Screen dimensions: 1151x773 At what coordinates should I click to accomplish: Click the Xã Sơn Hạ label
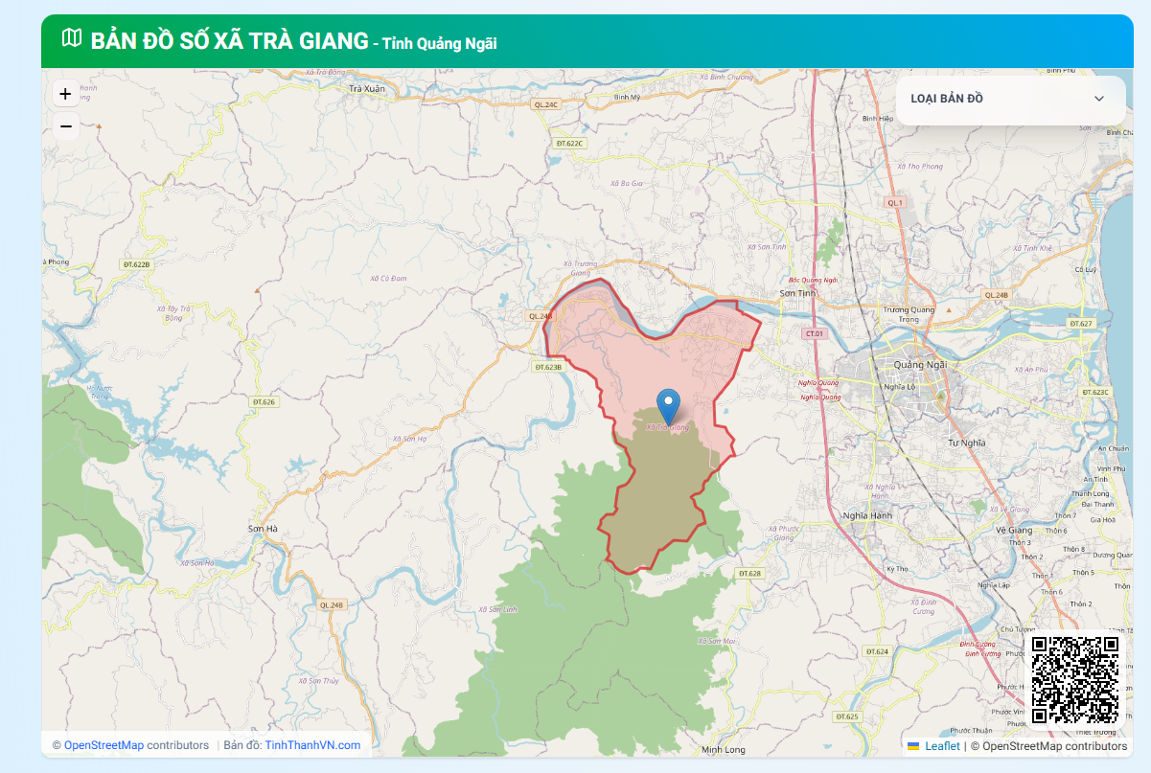(x=409, y=439)
